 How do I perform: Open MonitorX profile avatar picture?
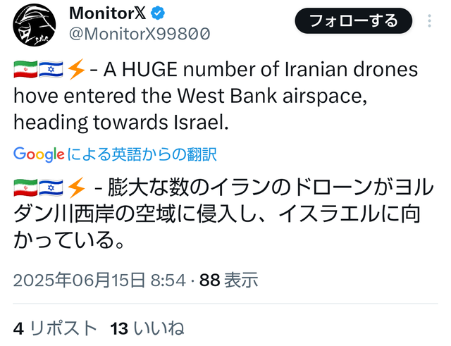[35, 25]
